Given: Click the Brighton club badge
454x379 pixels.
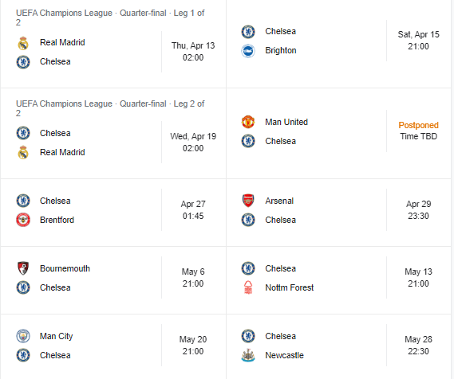Looking at the screenshot, I should [x=248, y=51].
